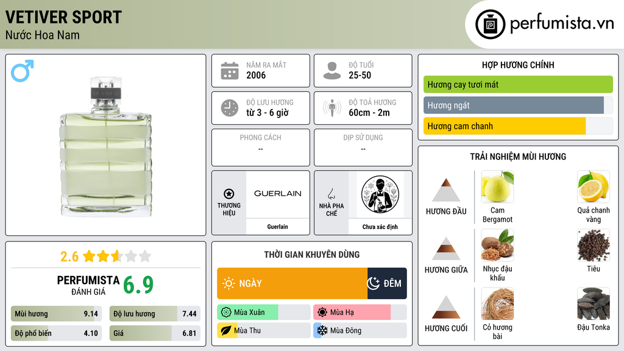The height and width of the screenshot is (351, 624).
Task: Click the Mùa Xuân season bar
Action: [x=263, y=313]
